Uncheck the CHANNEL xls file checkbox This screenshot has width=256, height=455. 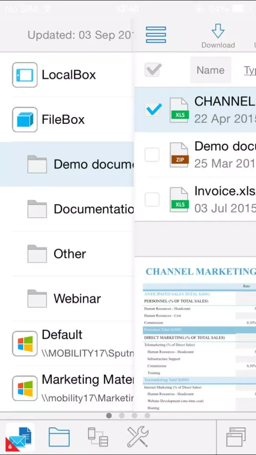[153, 110]
